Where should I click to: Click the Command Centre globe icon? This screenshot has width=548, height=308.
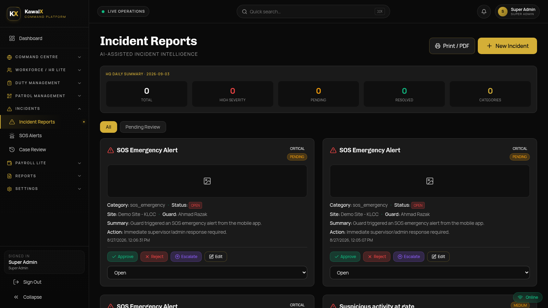(x=10, y=57)
